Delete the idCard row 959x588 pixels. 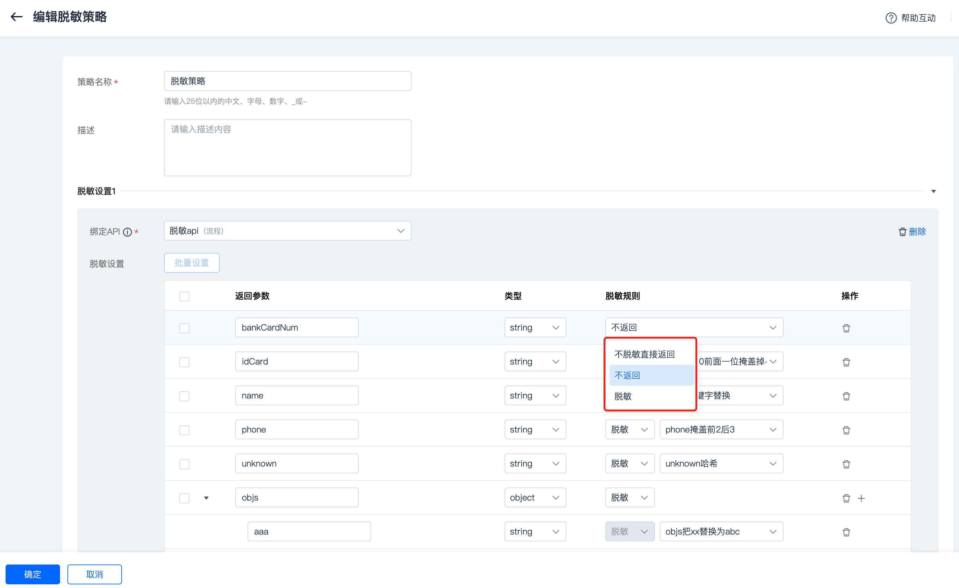pyautogui.click(x=846, y=362)
